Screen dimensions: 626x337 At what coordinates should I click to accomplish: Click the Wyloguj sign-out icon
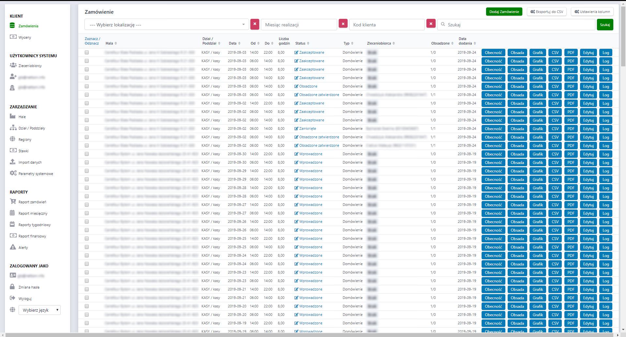pyautogui.click(x=13, y=298)
